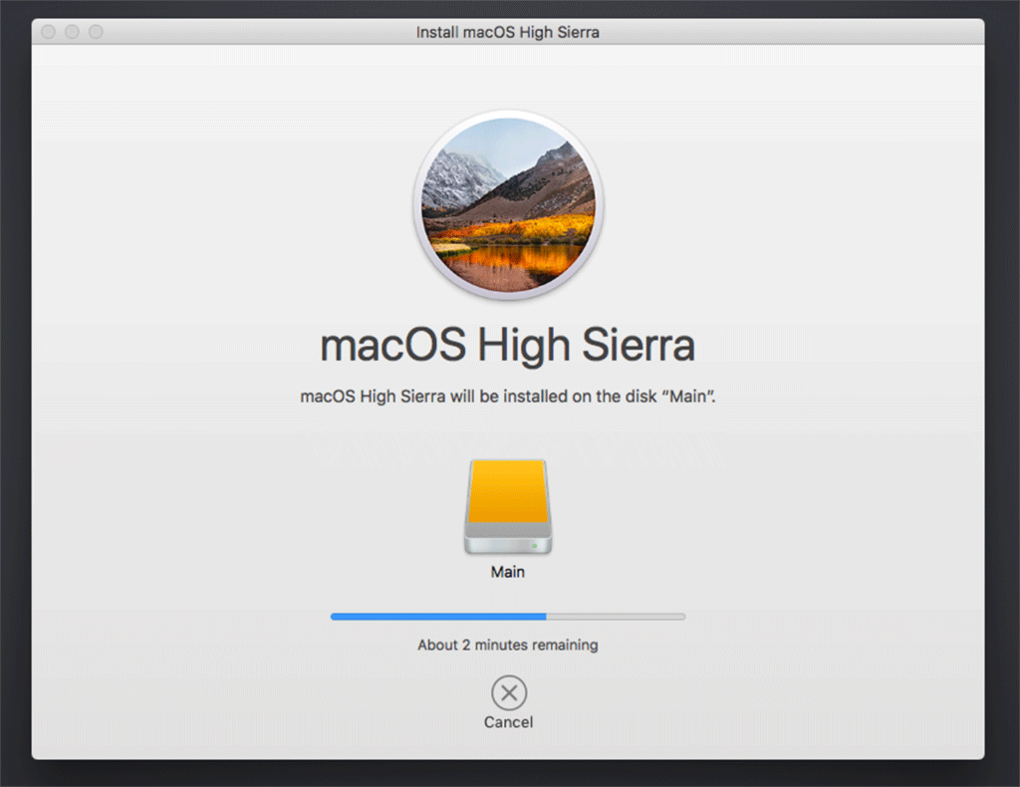Viewport: 1020px width, 787px height.
Task: Click the "Cancel" text label
Action: [x=508, y=722]
